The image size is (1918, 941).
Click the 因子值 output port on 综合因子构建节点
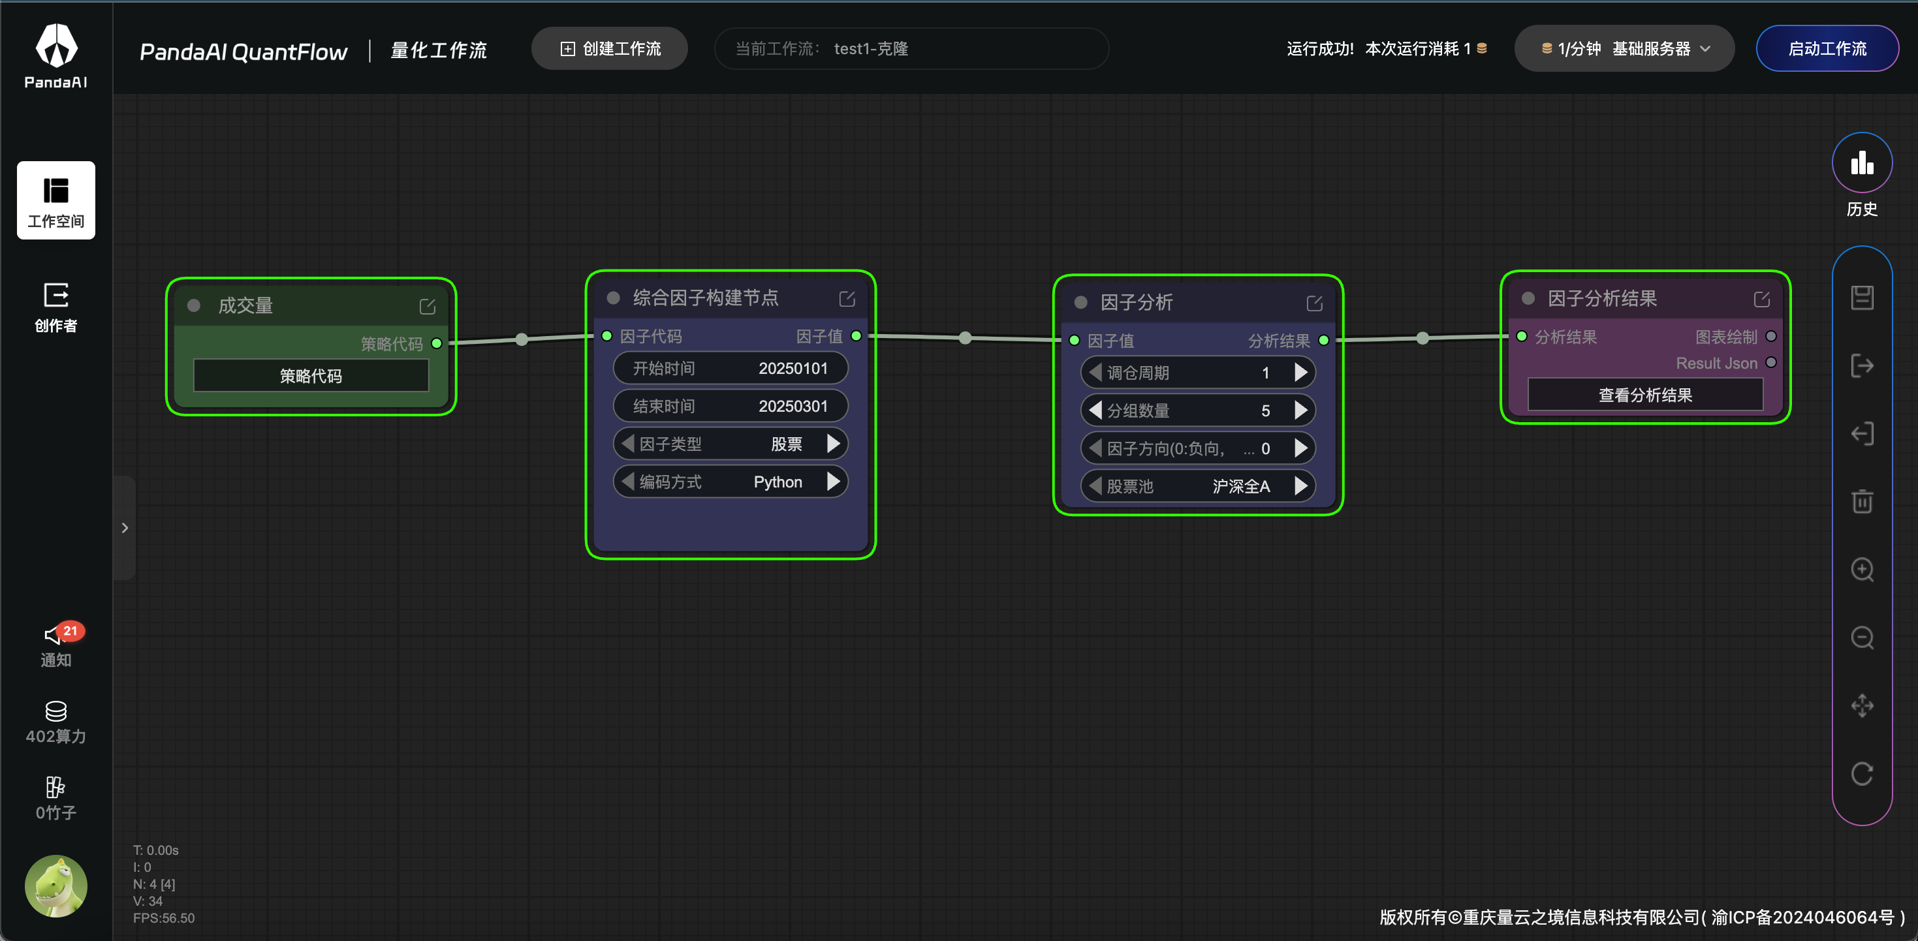pyautogui.click(x=857, y=336)
